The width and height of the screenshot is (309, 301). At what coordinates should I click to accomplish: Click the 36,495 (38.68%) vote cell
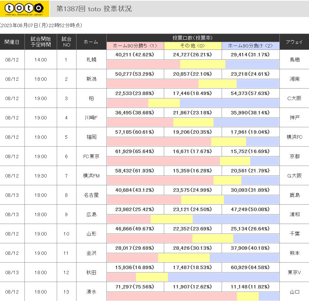pos(135,113)
